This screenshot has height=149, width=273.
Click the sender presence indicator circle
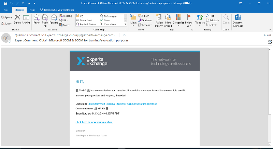124,35
